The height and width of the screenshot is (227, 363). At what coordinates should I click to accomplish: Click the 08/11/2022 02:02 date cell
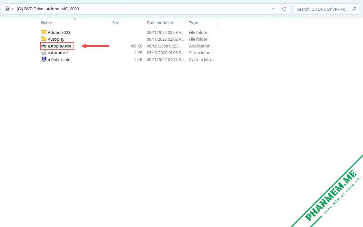pyautogui.click(x=166, y=39)
